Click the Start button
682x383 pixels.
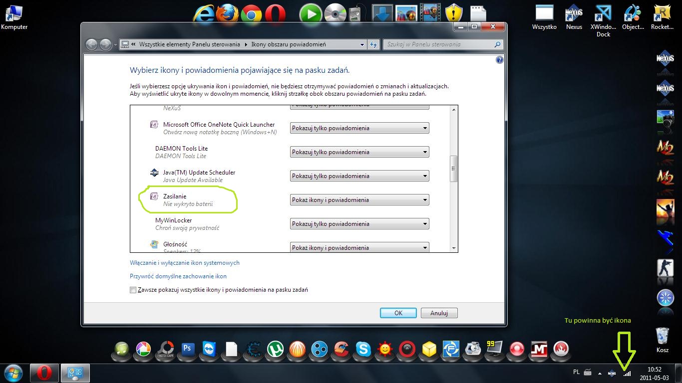(14, 373)
